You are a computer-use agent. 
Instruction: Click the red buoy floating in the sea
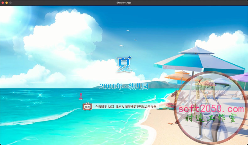point(80,96)
